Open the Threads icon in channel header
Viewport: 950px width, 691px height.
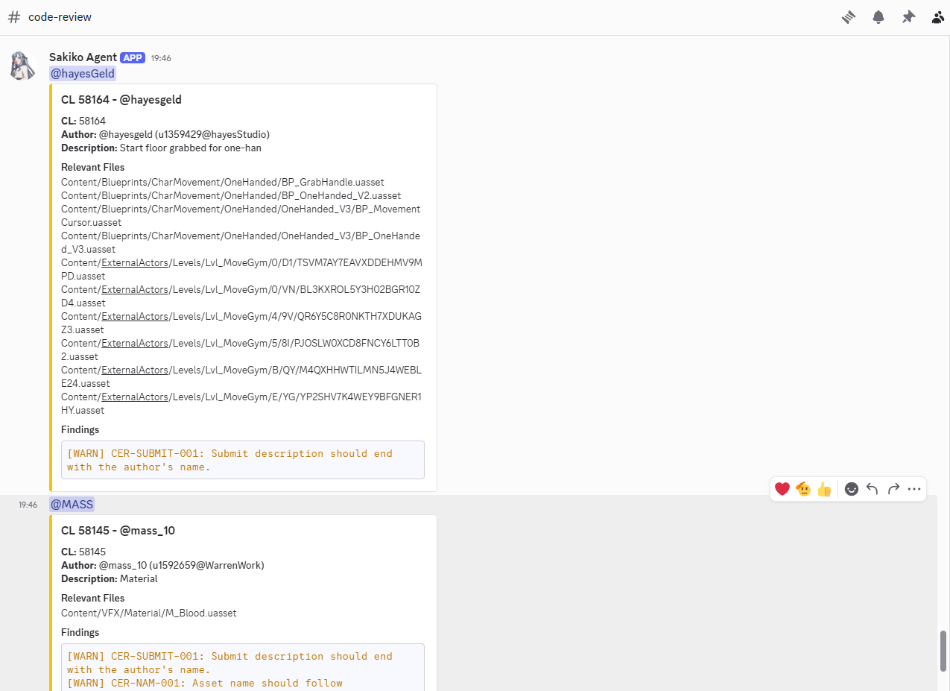pos(849,17)
